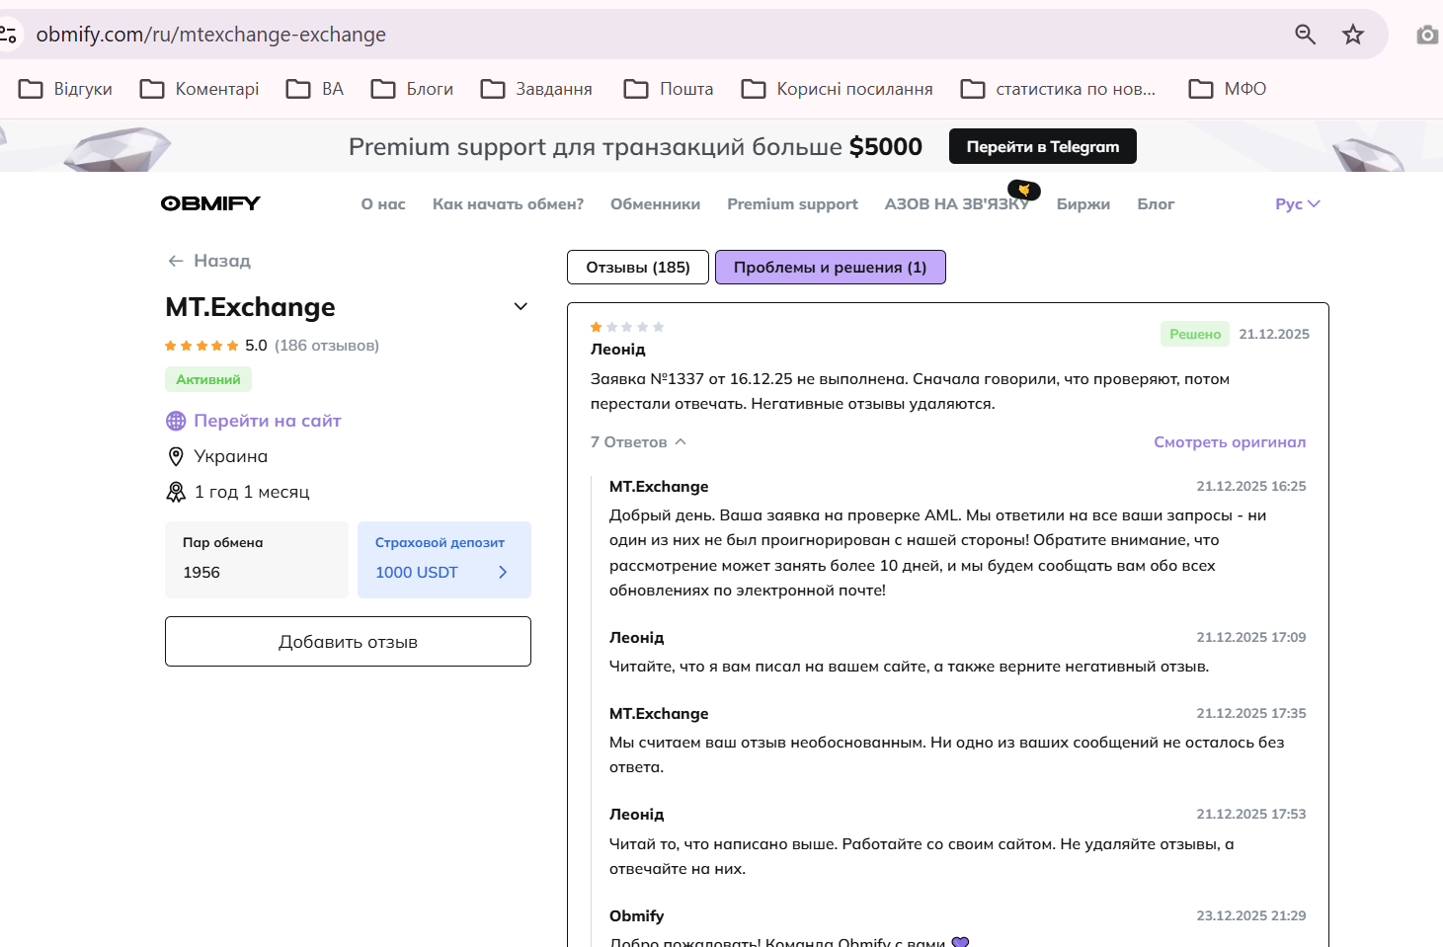The image size is (1443, 947).
Task: Click the Добавить отзыв button
Action: pyautogui.click(x=348, y=642)
